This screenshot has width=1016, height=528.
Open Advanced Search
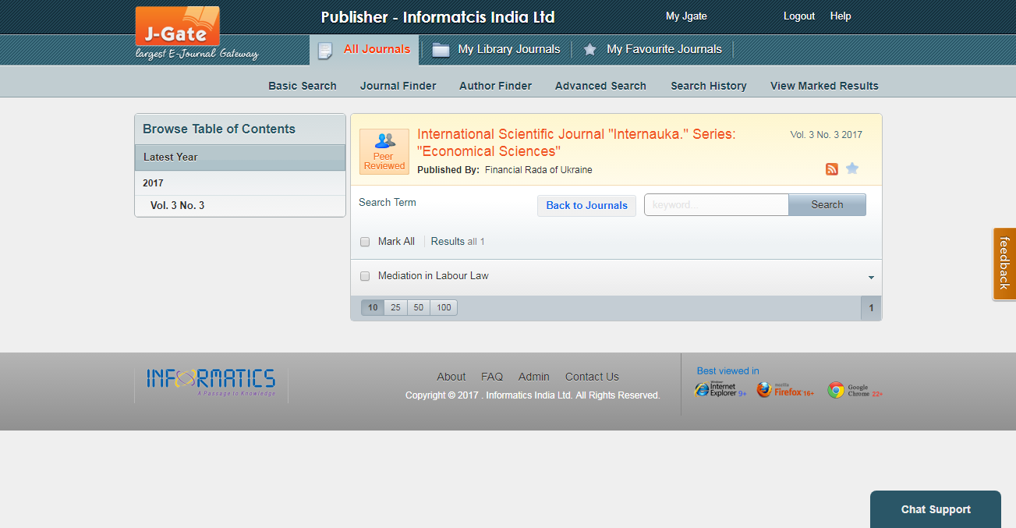(x=600, y=86)
